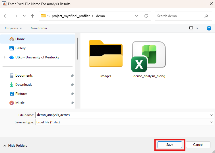215x153 pixels.
Task: Change view layout icon
Action: coord(191,28)
